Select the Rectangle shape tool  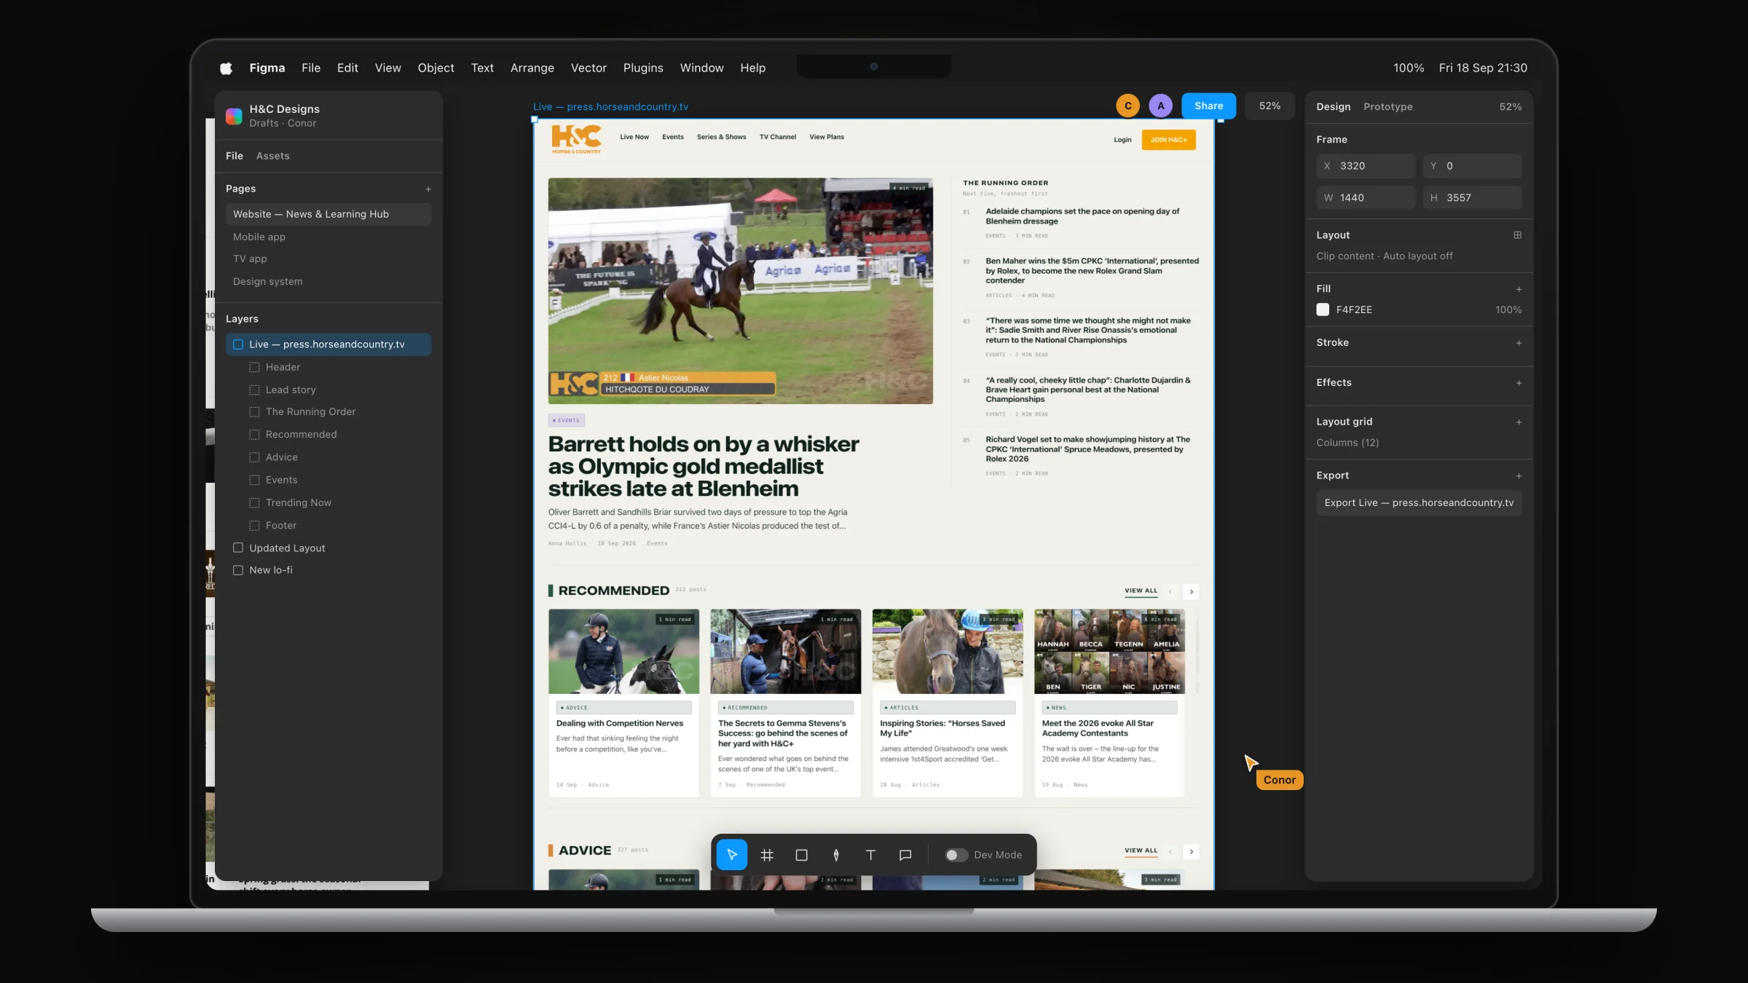click(801, 855)
